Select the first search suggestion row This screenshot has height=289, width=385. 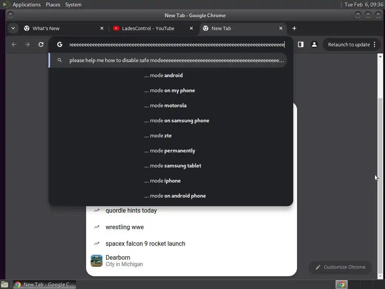(x=168, y=60)
